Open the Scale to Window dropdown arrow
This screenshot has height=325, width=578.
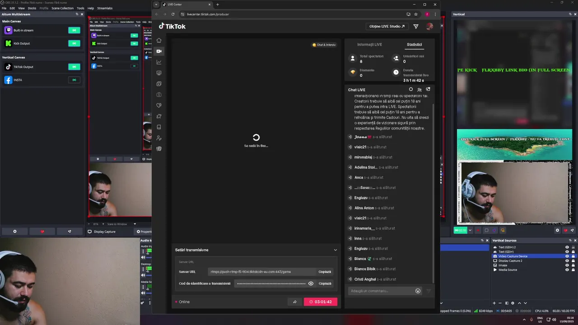[135, 224]
